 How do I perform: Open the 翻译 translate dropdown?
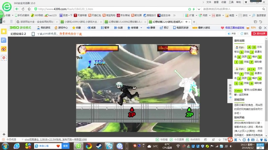[x=218, y=15]
